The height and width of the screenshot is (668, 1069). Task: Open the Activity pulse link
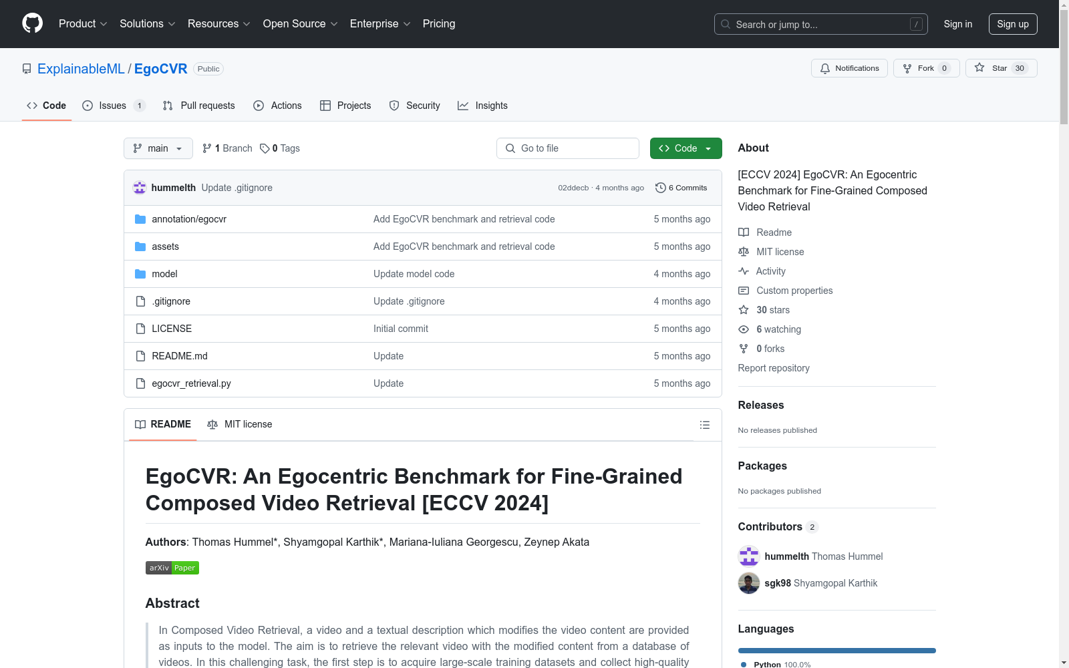pyautogui.click(x=762, y=271)
